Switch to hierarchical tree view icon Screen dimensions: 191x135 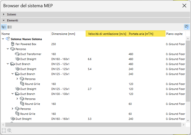(4, 27)
